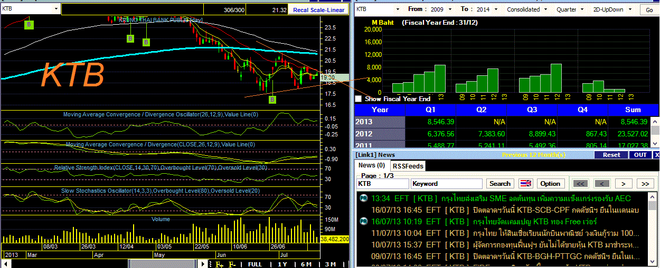
Task: Click the news symbol field containing KTB
Action: click(382, 183)
